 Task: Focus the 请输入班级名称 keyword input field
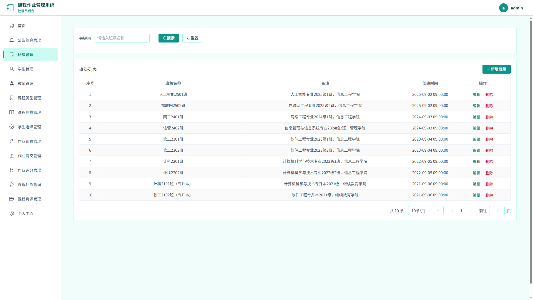(122, 38)
